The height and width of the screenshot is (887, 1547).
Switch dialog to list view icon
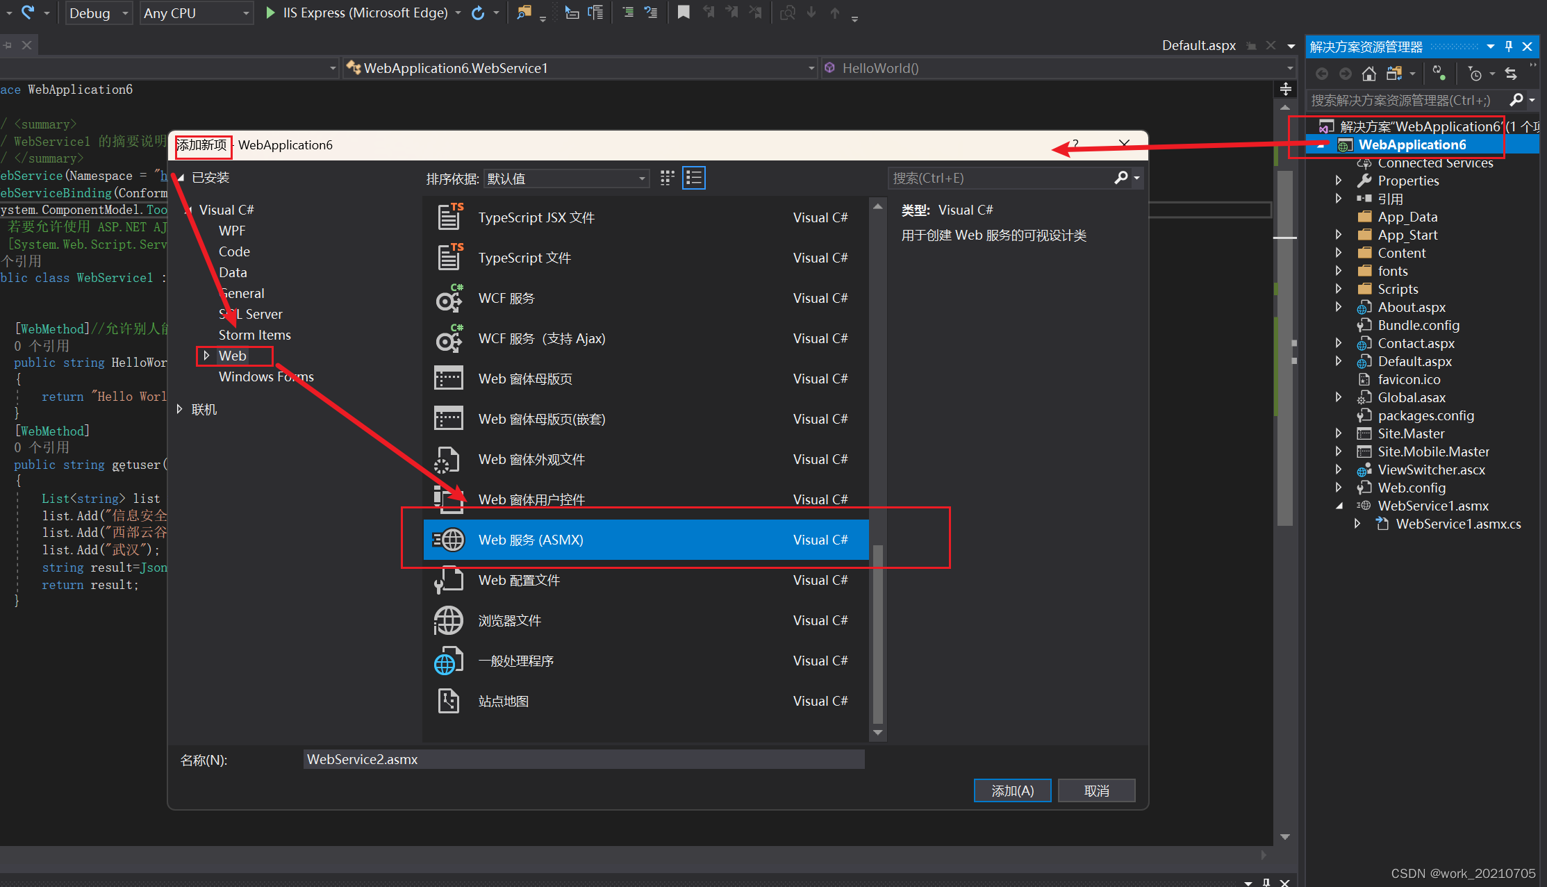pos(694,178)
